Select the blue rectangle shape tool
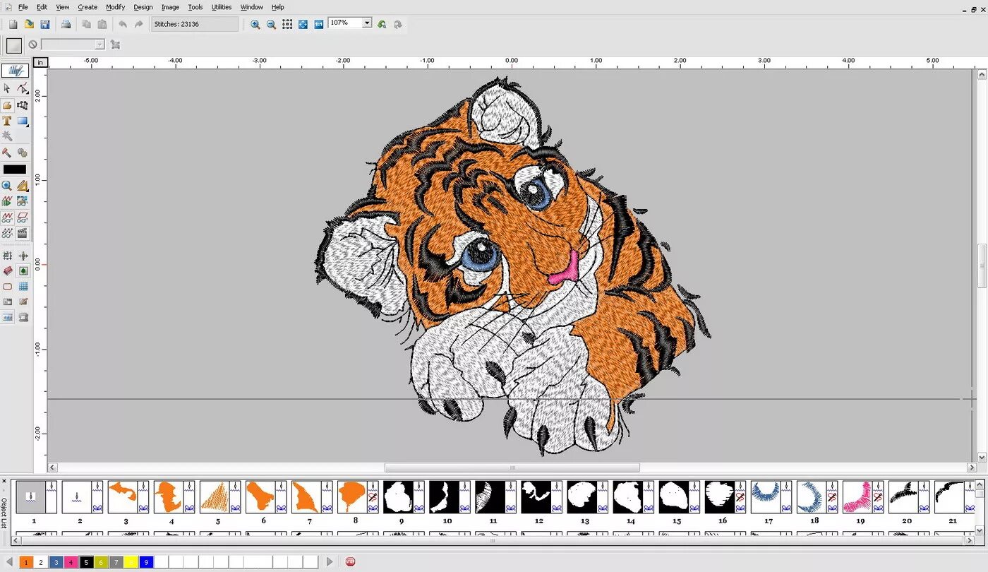This screenshot has height=572, width=988. click(x=23, y=121)
